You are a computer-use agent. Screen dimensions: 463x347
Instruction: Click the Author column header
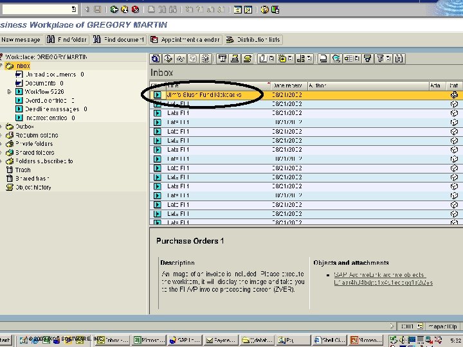[x=368, y=85]
